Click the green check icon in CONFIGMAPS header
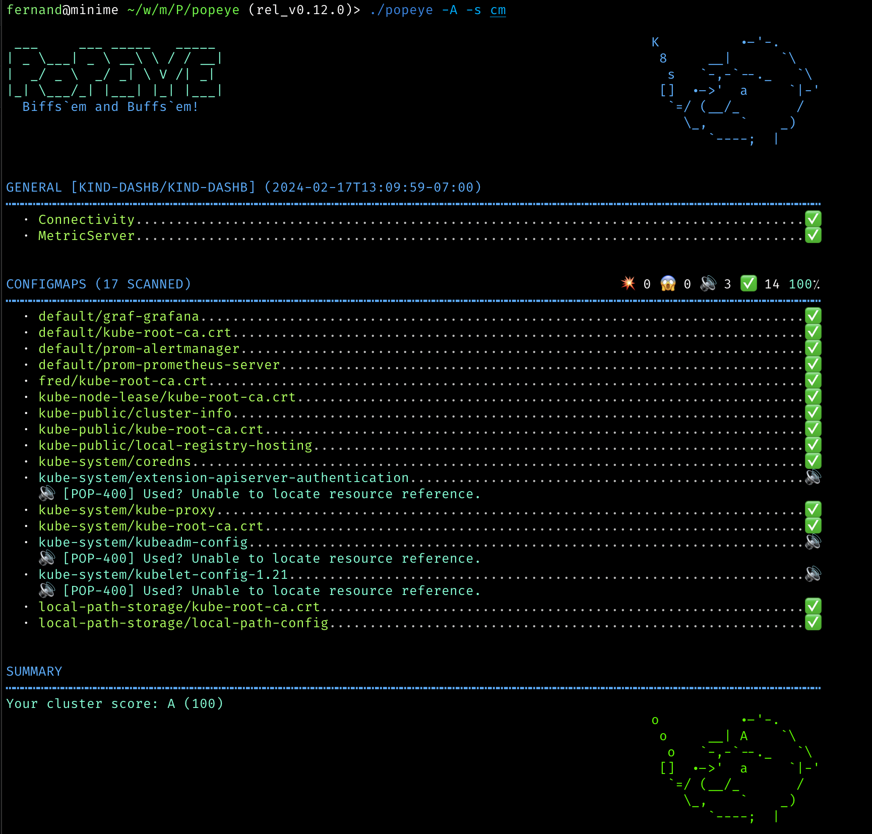Image resolution: width=872 pixels, height=834 pixels. point(748,284)
